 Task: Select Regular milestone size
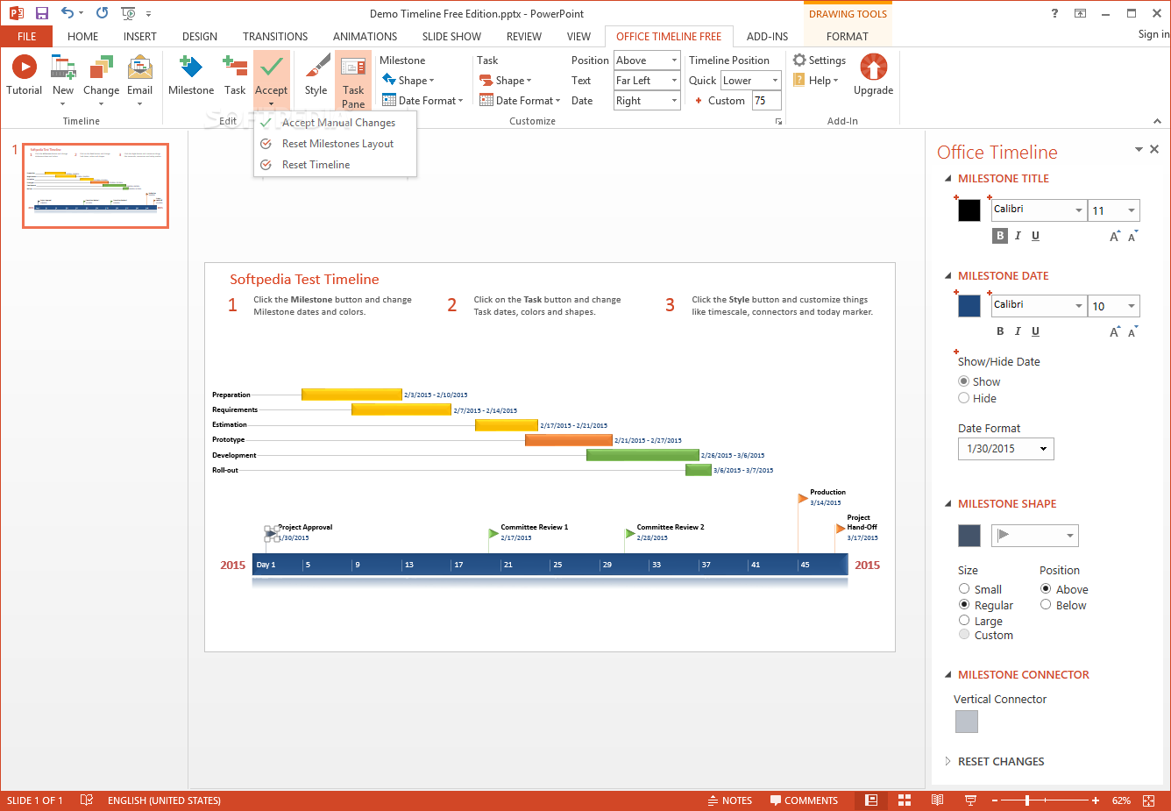[964, 605]
